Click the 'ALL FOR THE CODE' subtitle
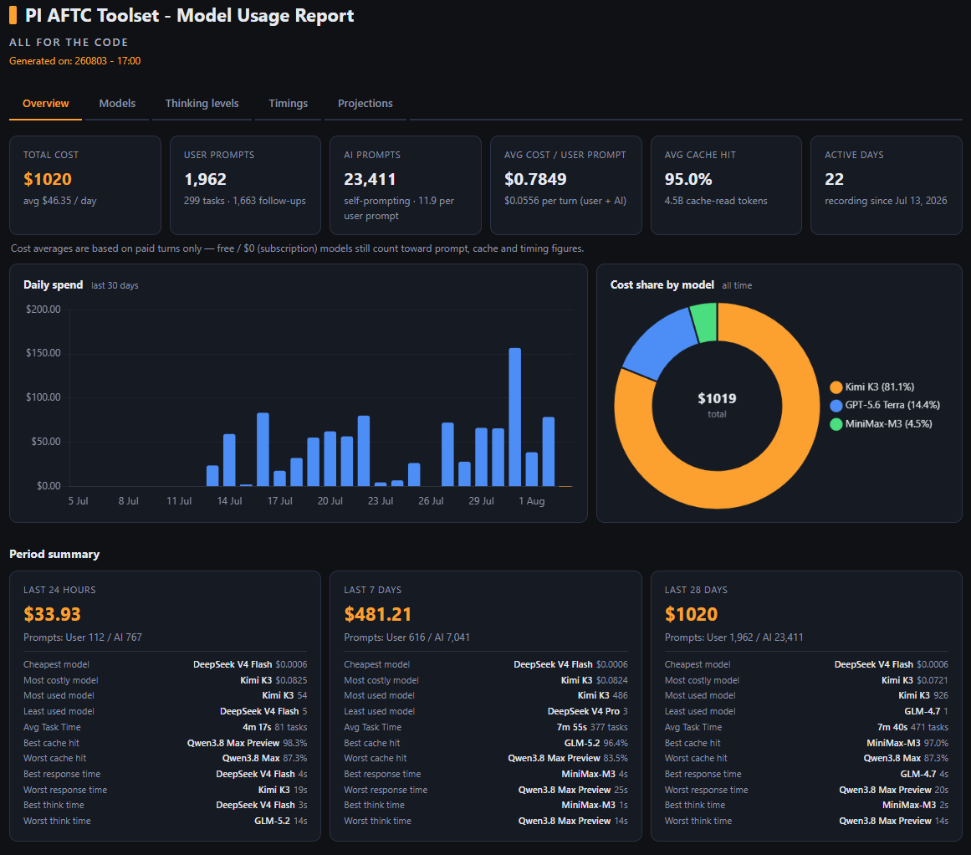The width and height of the screenshot is (971, 855). [69, 42]
